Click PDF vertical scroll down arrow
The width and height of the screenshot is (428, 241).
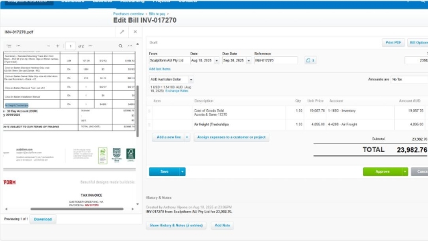(x=138, y=204)
